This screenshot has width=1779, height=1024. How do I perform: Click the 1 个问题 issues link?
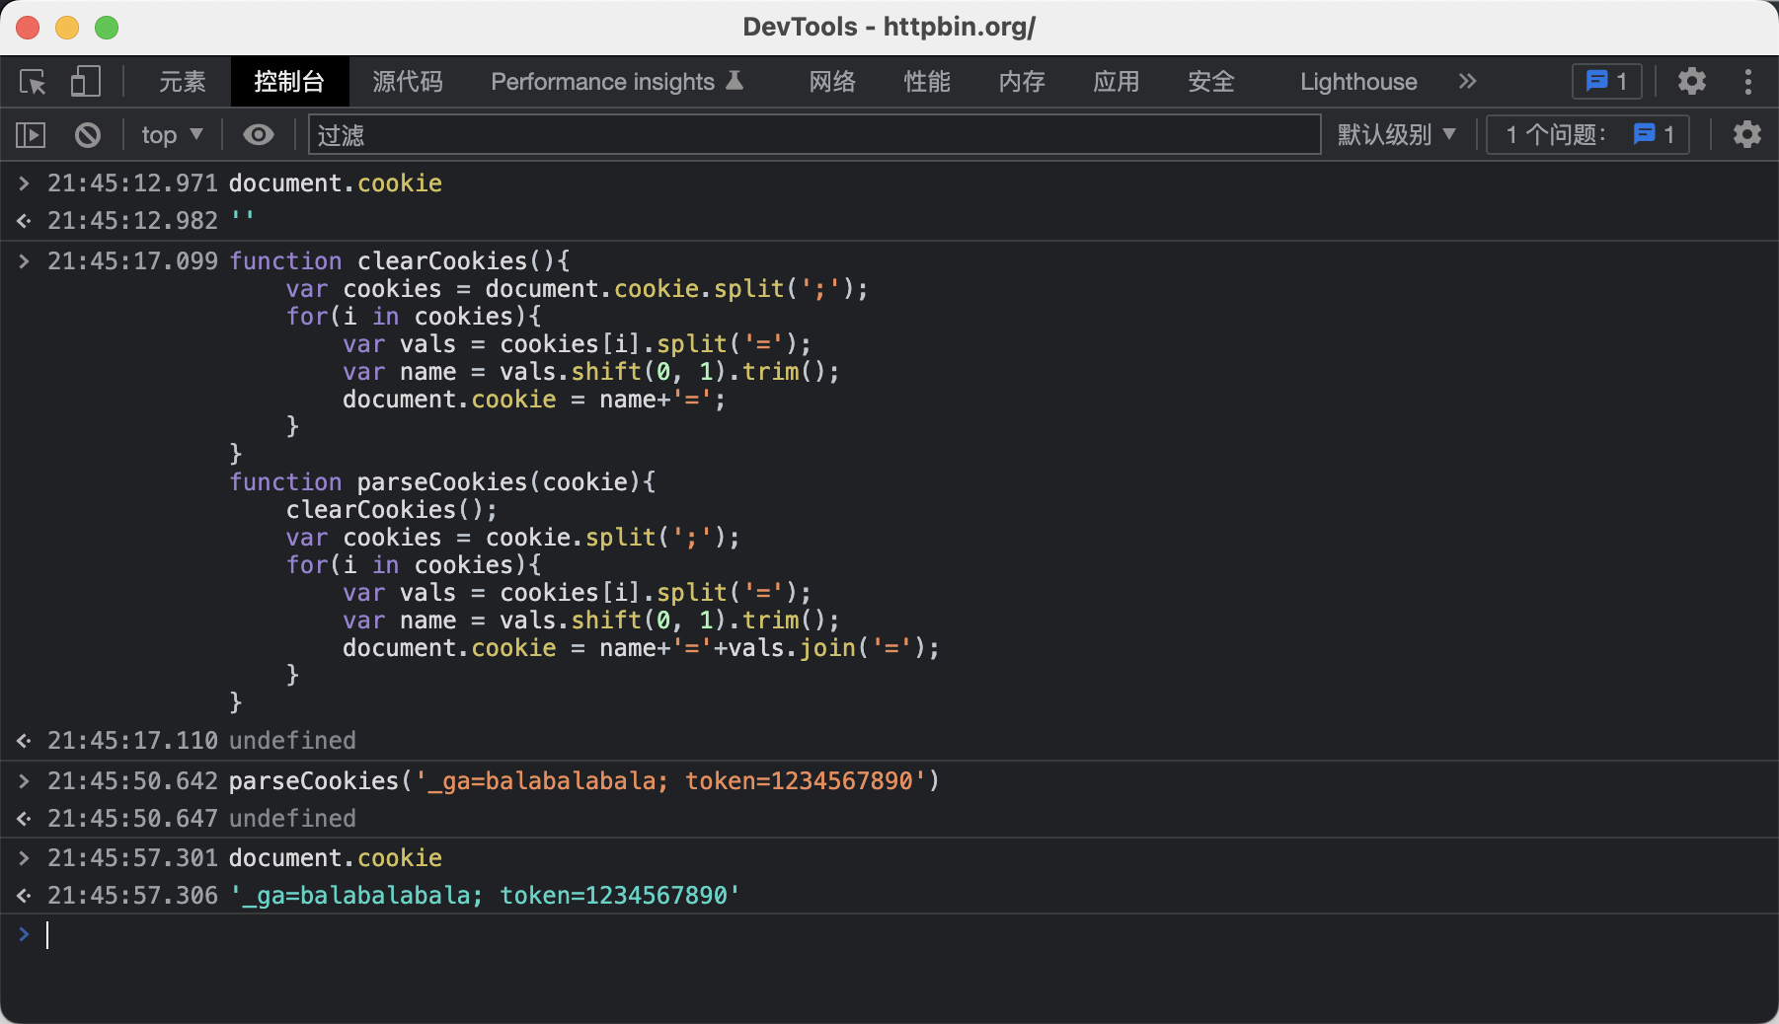[x=1588, y=135]
